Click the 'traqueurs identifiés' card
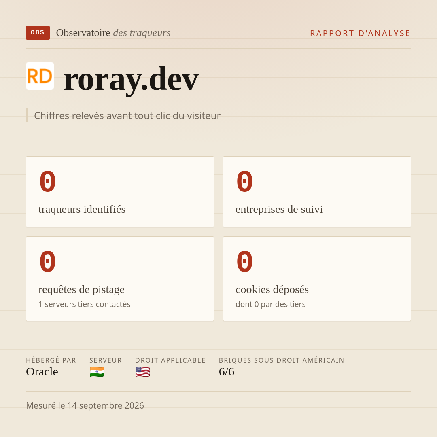This screenshot has height=437, width=437. 120,192
